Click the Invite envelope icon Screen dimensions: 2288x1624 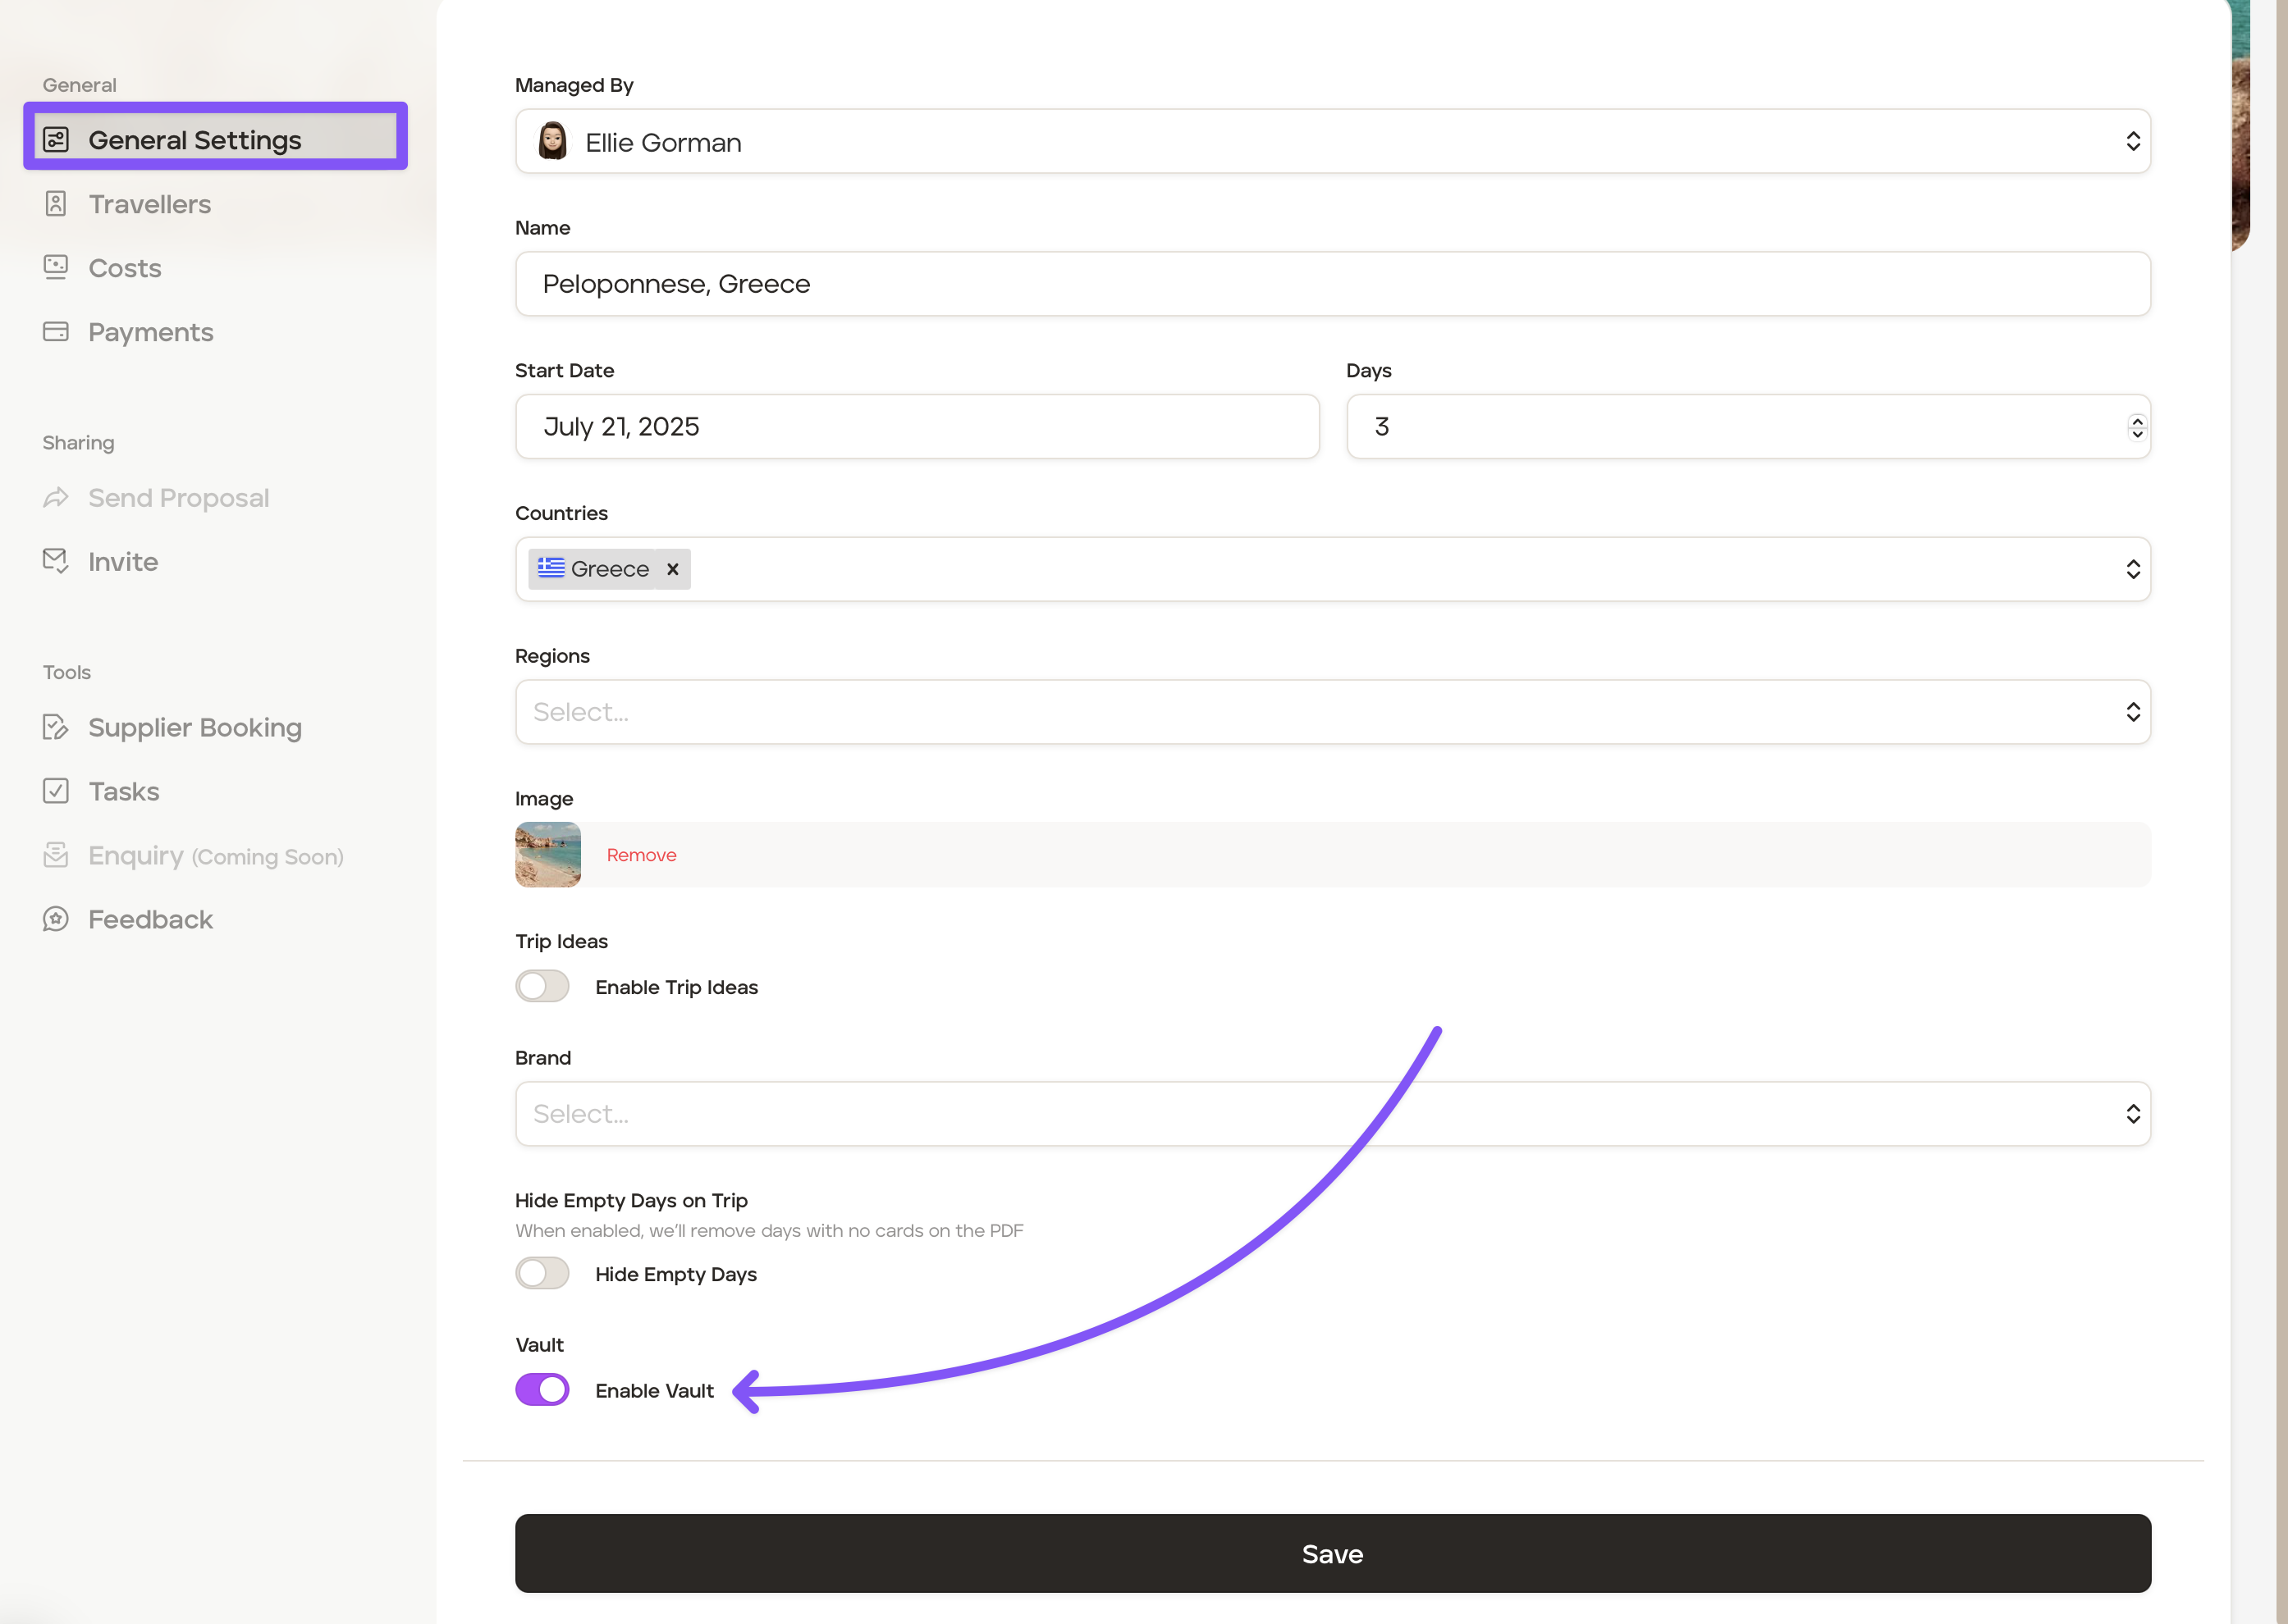pyautogui.click(x=56, y=561)
